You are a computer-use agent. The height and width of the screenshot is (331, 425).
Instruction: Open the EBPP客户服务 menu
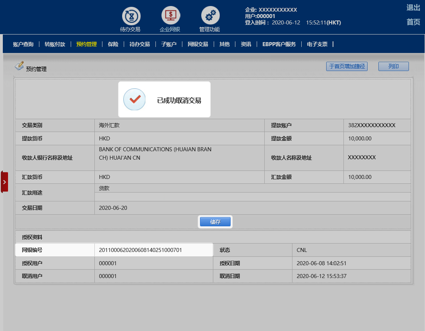pos(279,44)
